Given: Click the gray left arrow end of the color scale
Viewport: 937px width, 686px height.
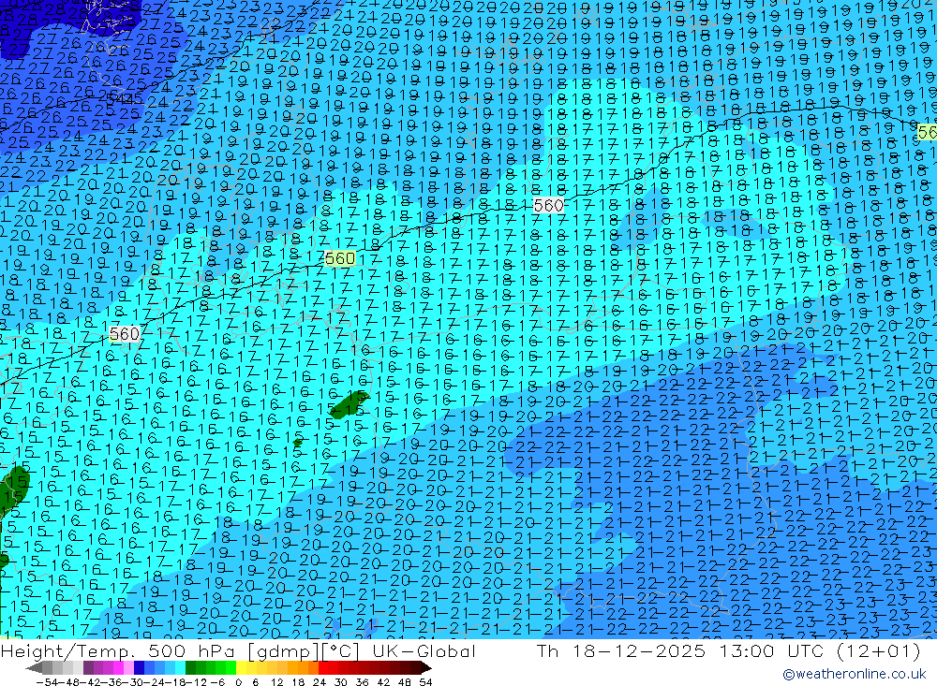Looking at the screenshot, I should coord(34,668).
